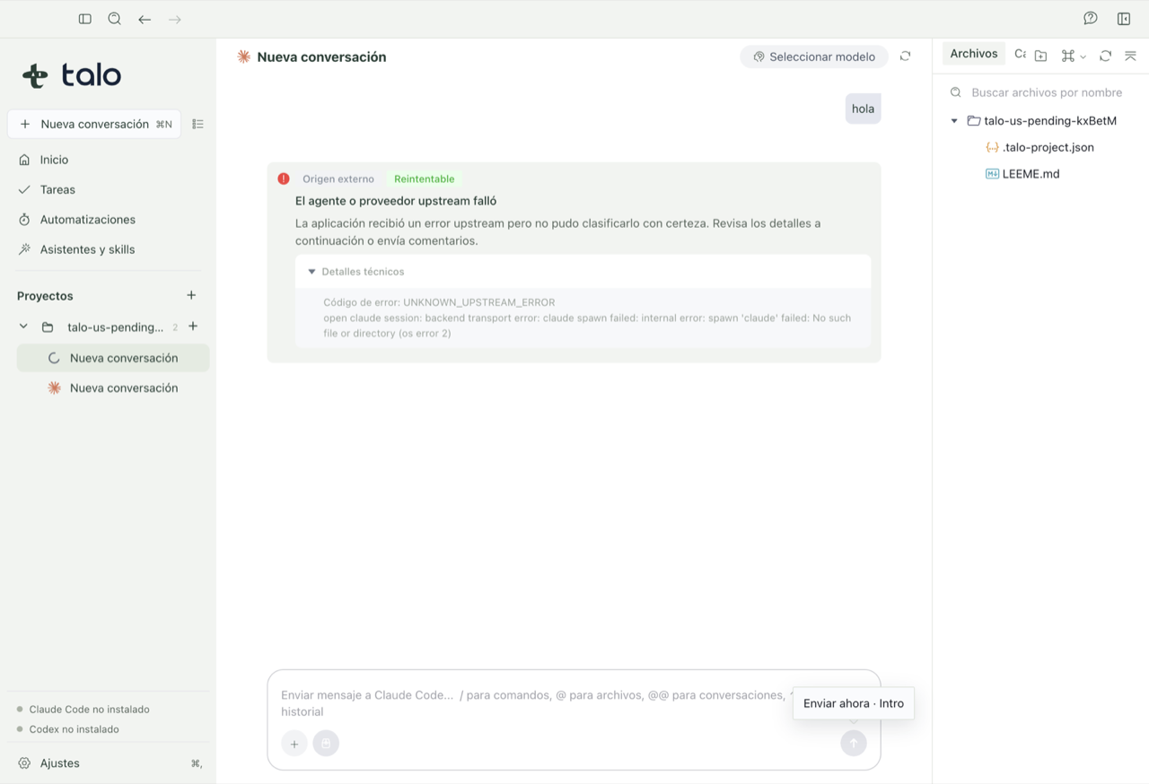
Task: Switch to the truncated Ca… tab
Action: click(x=1020, y=54)
